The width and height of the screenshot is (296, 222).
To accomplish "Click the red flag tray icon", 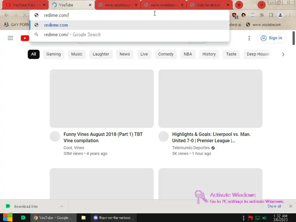I will click(251, 218).
